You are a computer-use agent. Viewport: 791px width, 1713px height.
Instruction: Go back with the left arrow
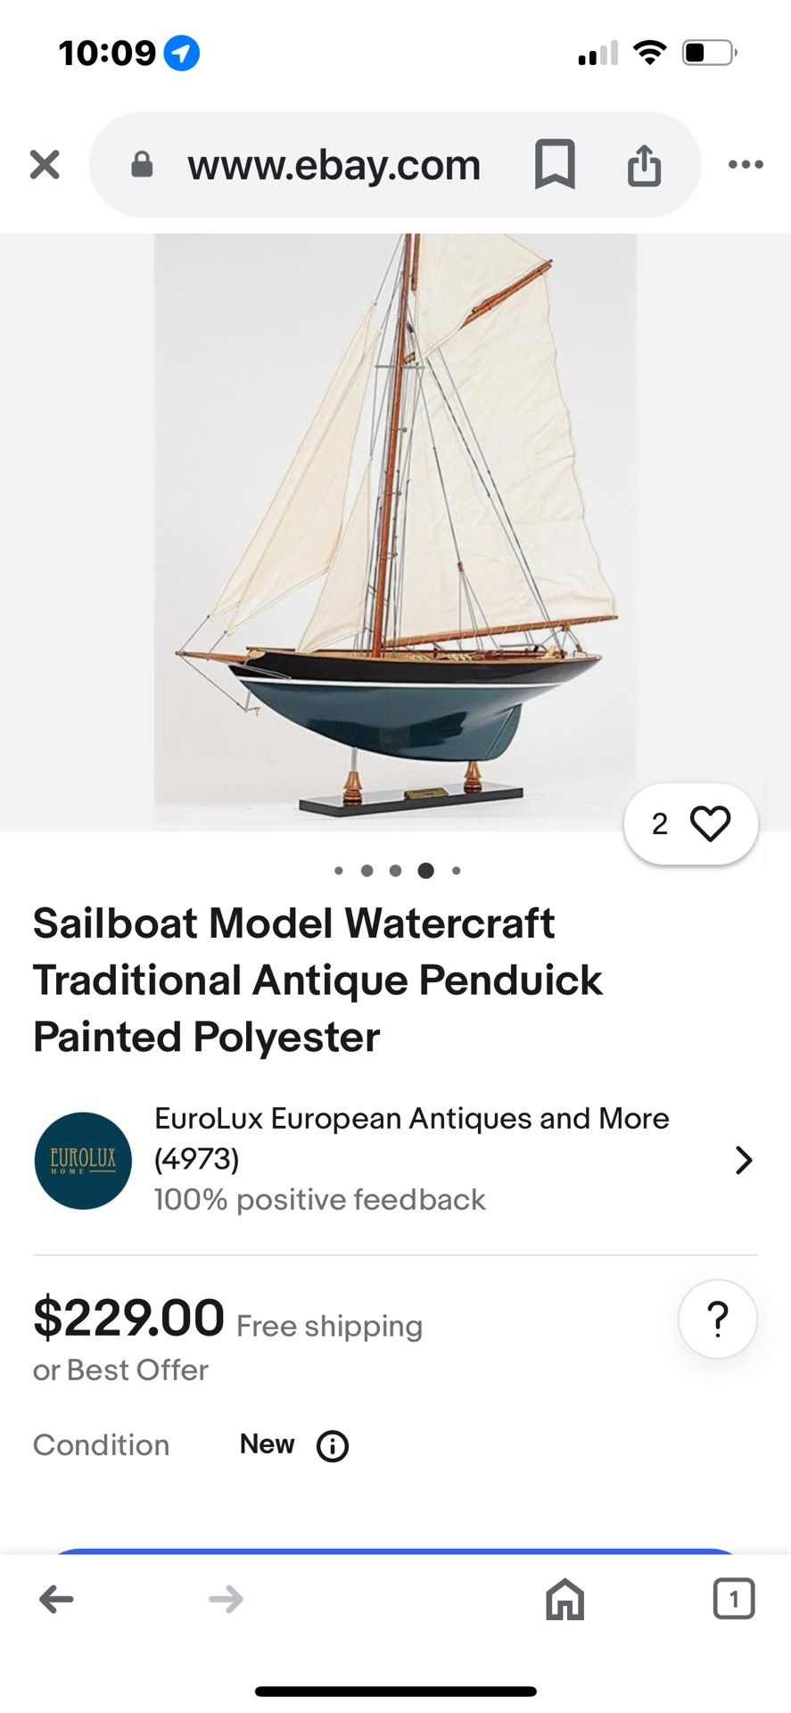tap(56, 1599)
